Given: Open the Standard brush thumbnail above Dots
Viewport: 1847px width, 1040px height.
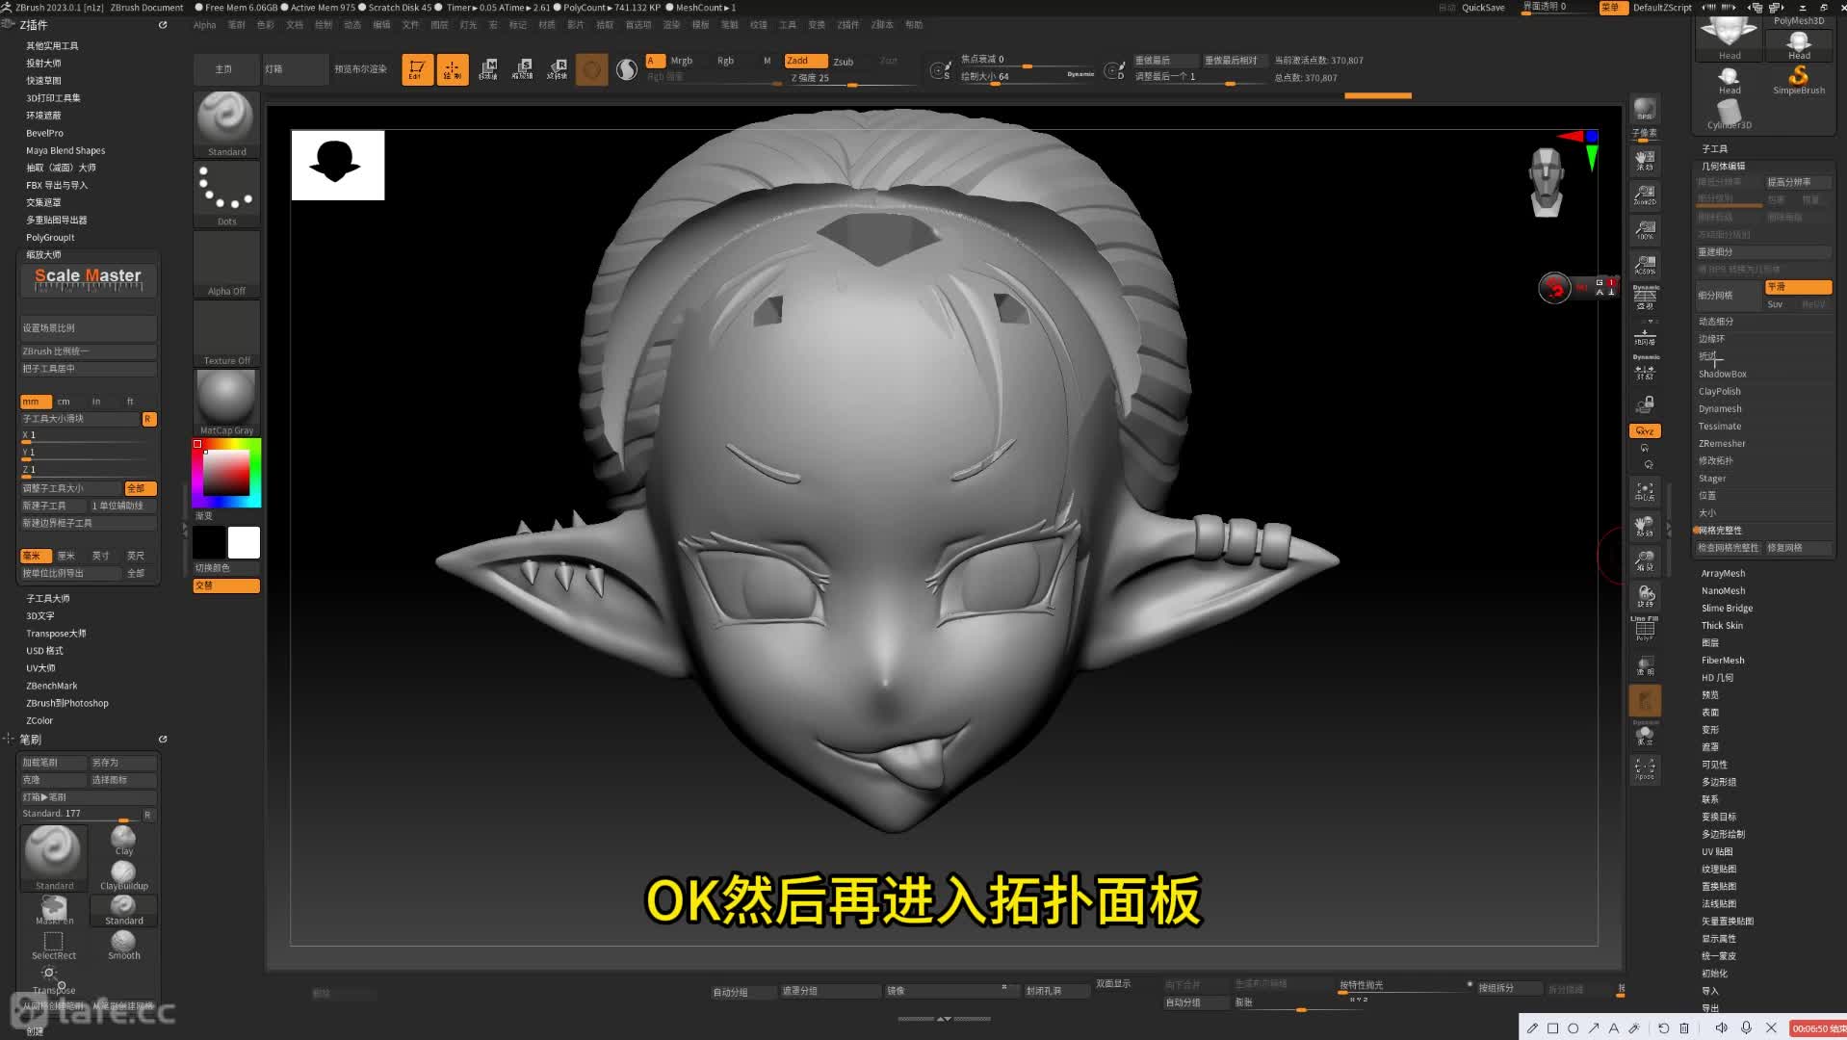Looking at the screenshot, I should click(226, 123).
